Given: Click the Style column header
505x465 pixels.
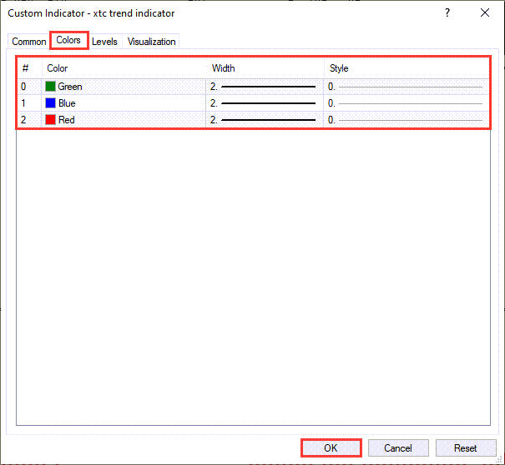Looking at the screenshot, I should [x=407, y=68].
